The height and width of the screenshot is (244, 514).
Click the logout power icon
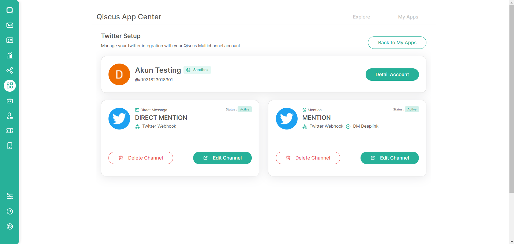[10, 226]
